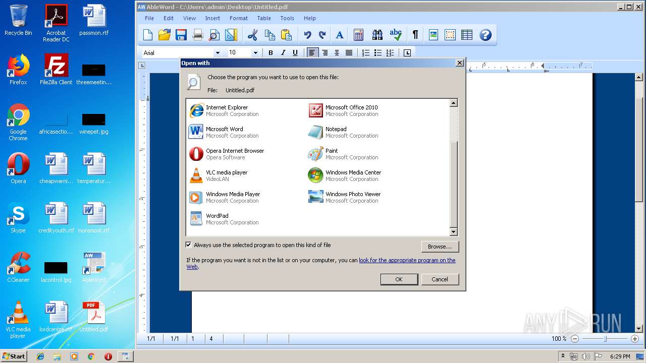The width and height of the screenshot is (646, 363).
Task: Click the Paste clipboard icon
Action: pyautogui.click(x=286, y=35)
